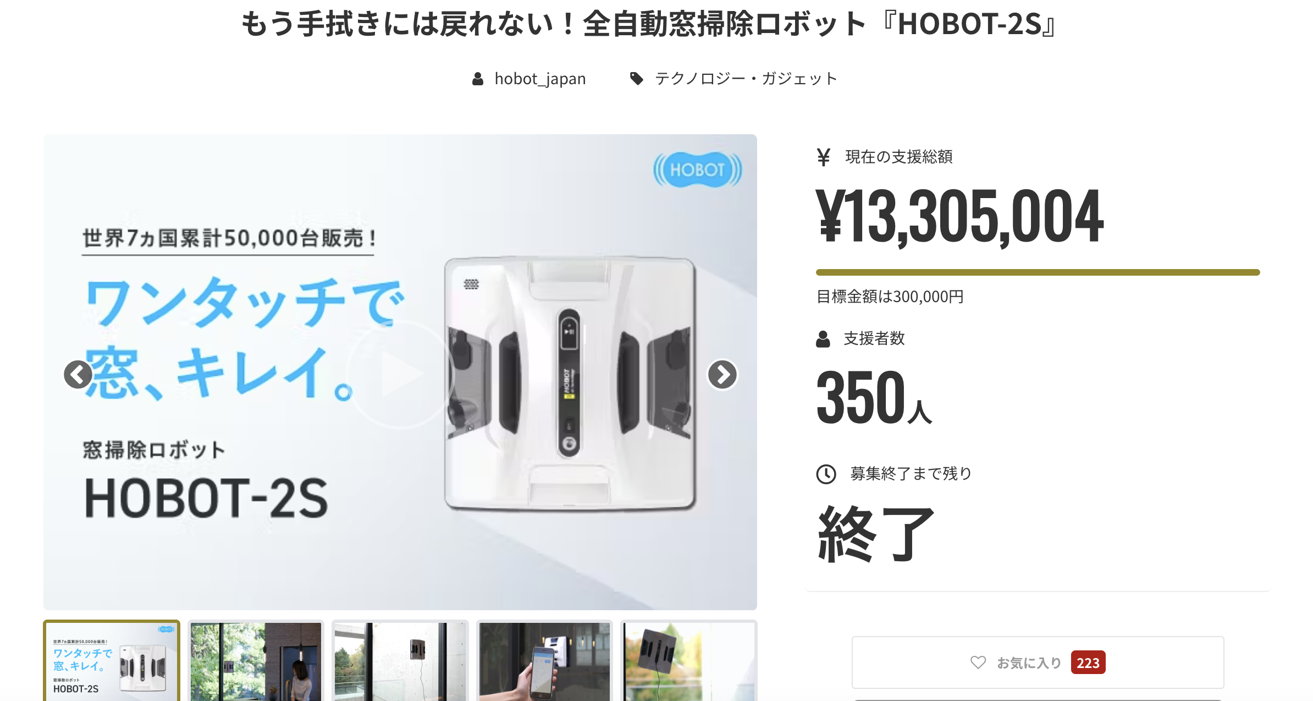Viewport: 1313px width, 701px height.
Task: Click the HOBOT logo badge in banner
Action: pyautogui.click(x=697, y=169)
